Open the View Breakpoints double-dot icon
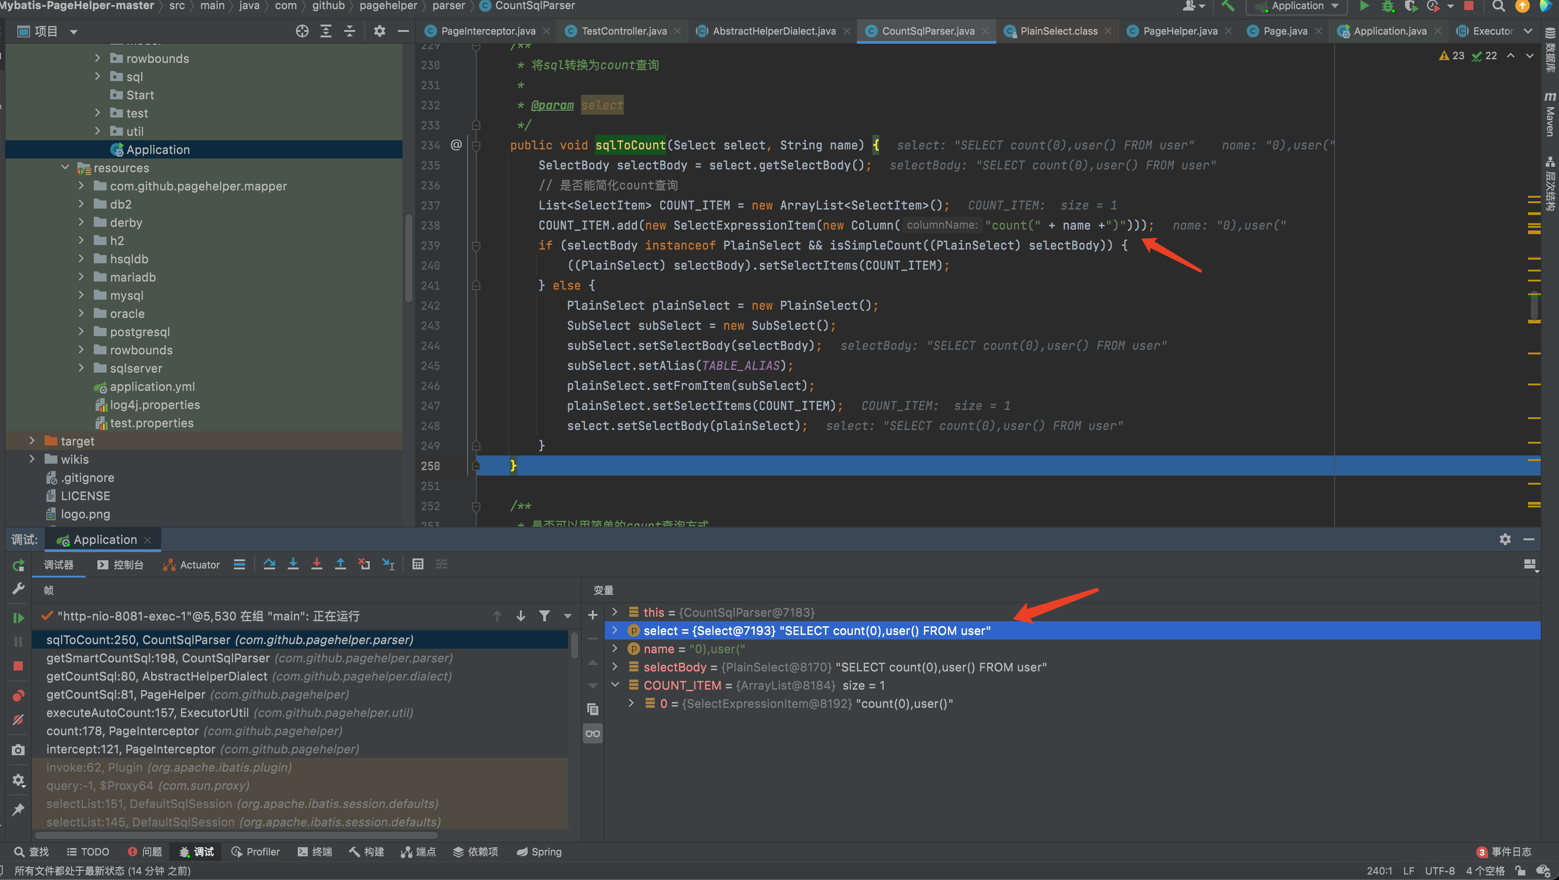 coord(18,696)
